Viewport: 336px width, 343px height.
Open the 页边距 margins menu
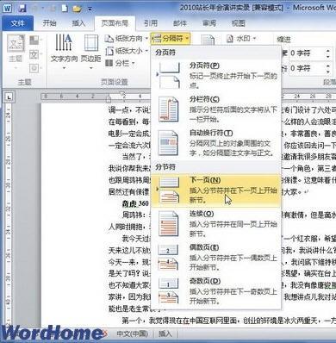pyautogui.click(x=90, y=52)
